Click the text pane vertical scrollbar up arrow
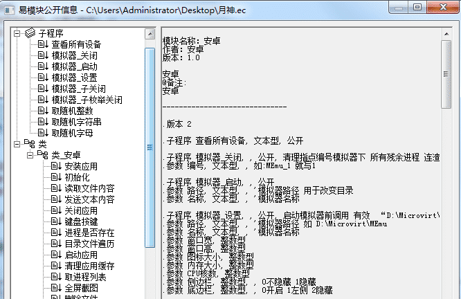 tap(447, 33)
